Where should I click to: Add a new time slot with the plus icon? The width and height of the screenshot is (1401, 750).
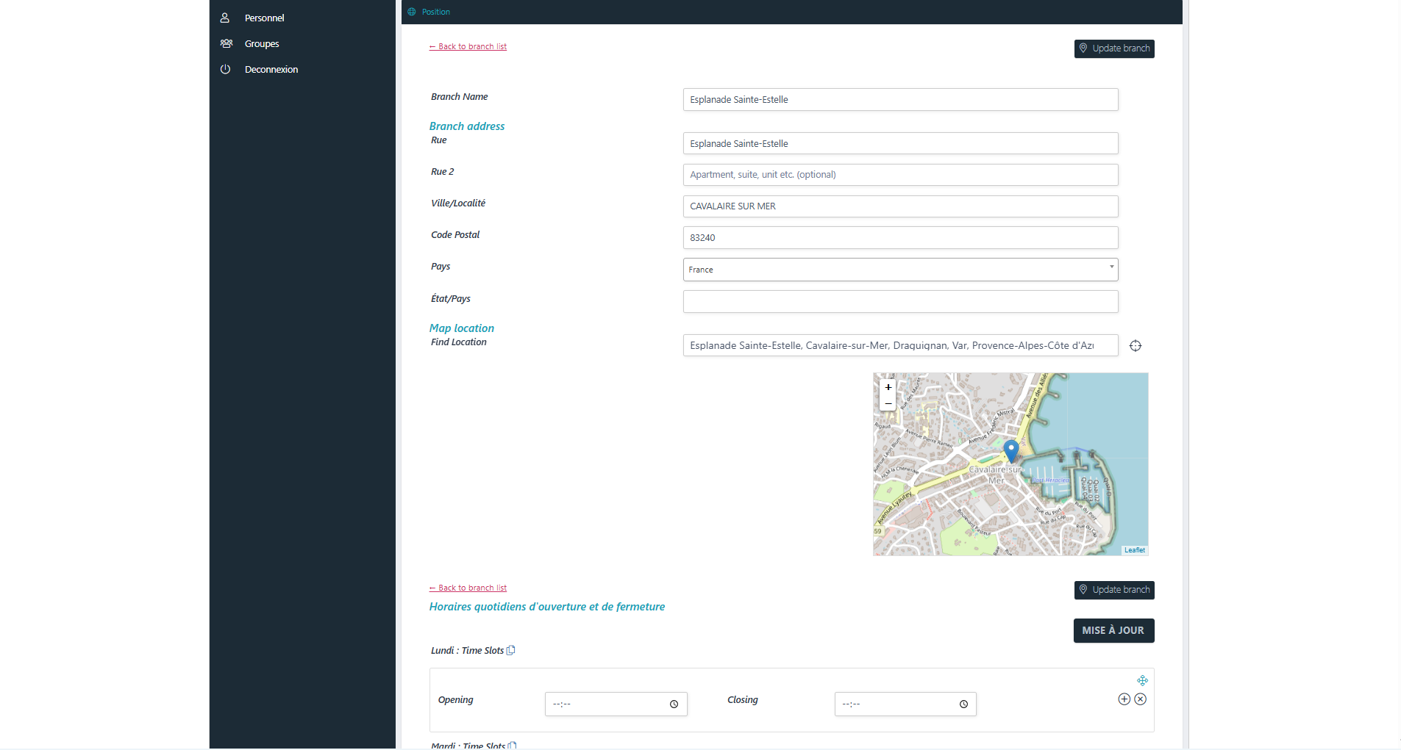[1123, 699]
